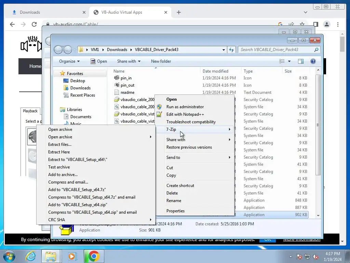
Task: Open address bar history dropdown arrow
Action: click(x=224, y=50)
